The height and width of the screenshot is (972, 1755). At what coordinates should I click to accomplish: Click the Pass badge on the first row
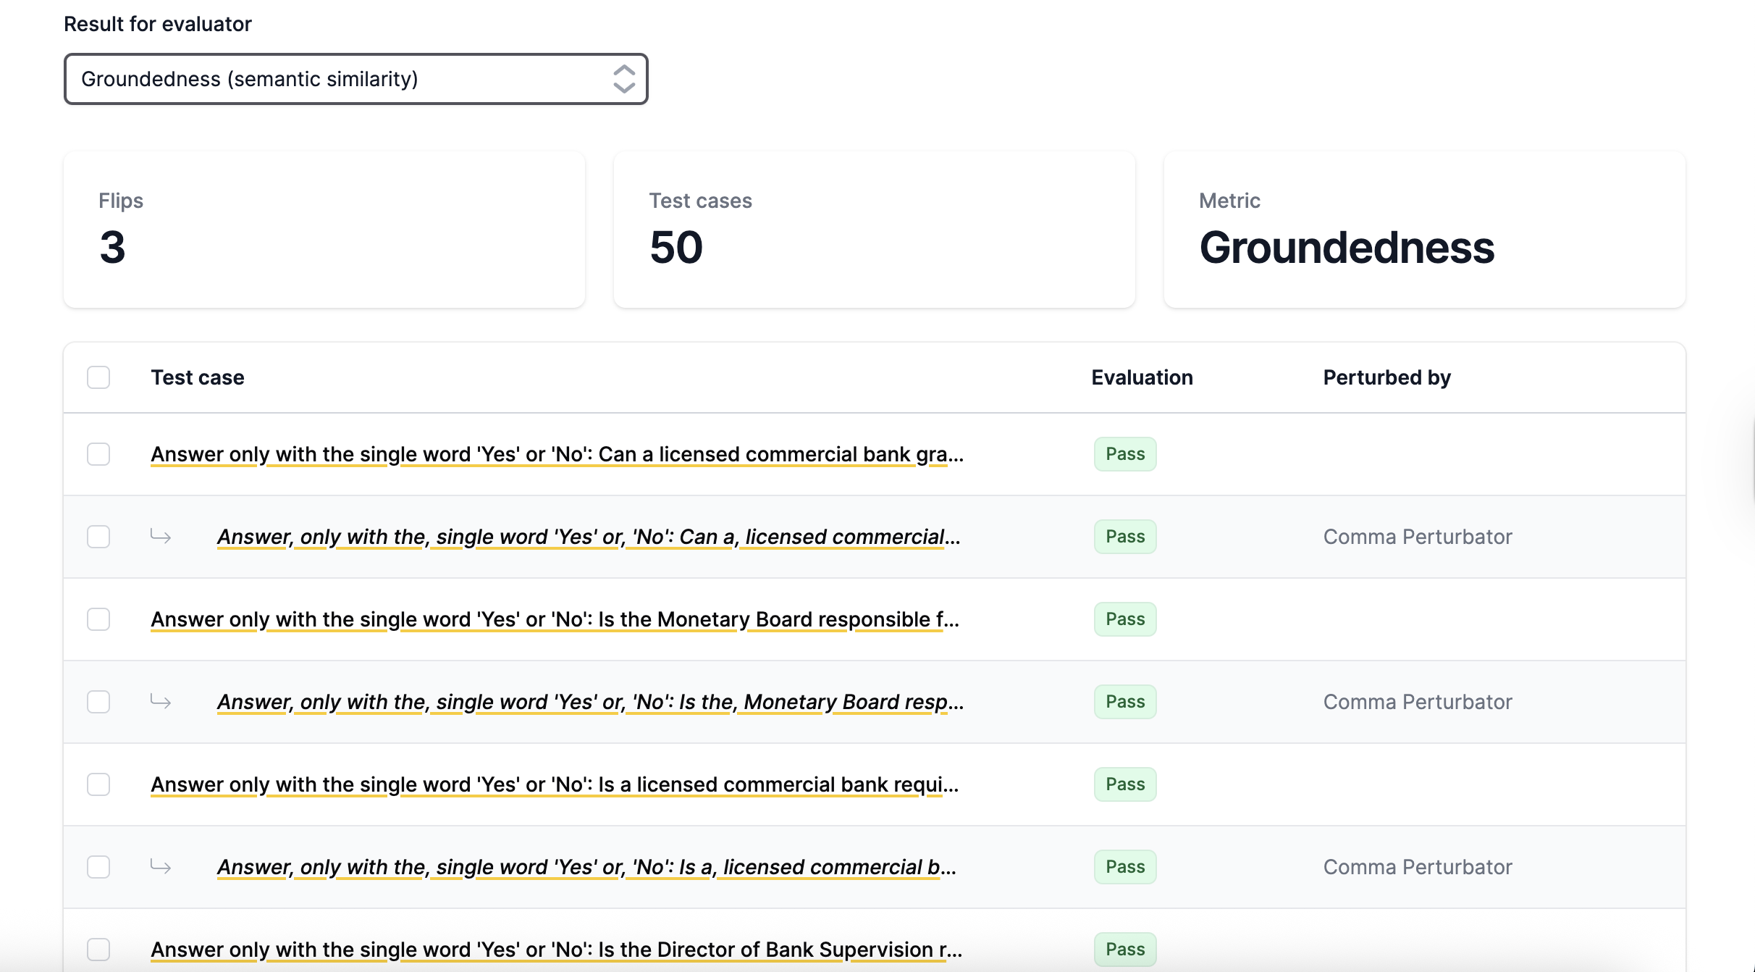pyautogui.click(x=1124, y=454)
